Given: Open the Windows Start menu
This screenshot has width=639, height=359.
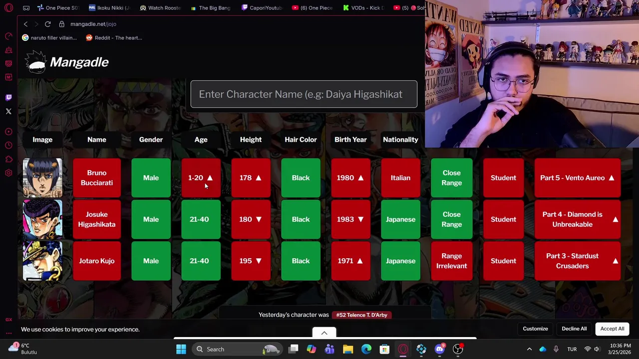Looking at the screenshot, I should [181, 349].
